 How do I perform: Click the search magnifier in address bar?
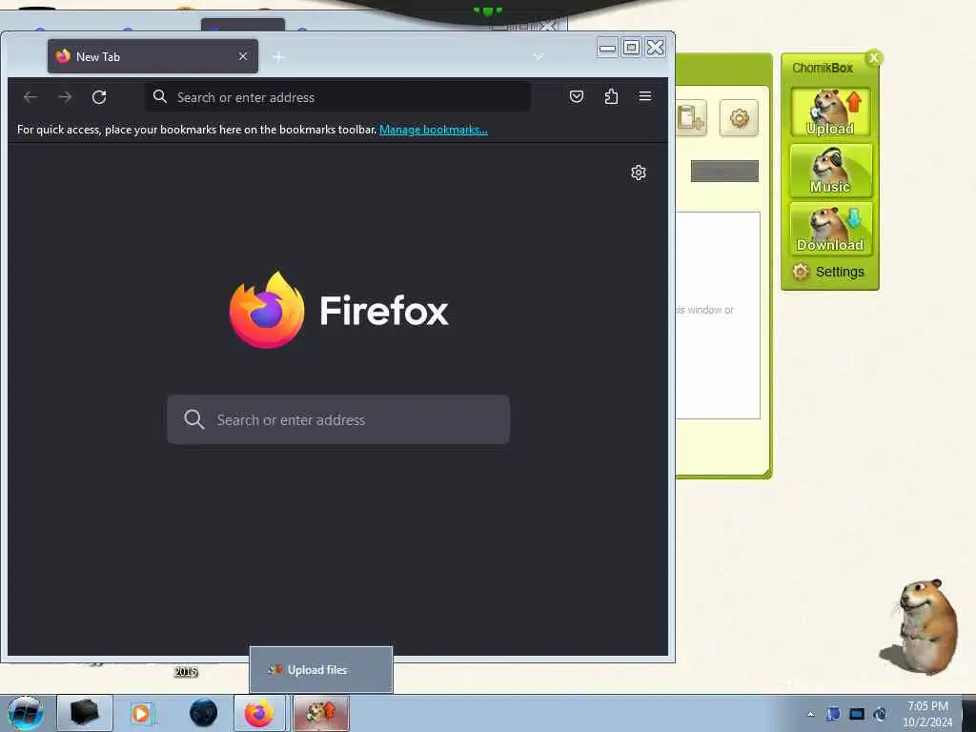click(160, 96)
